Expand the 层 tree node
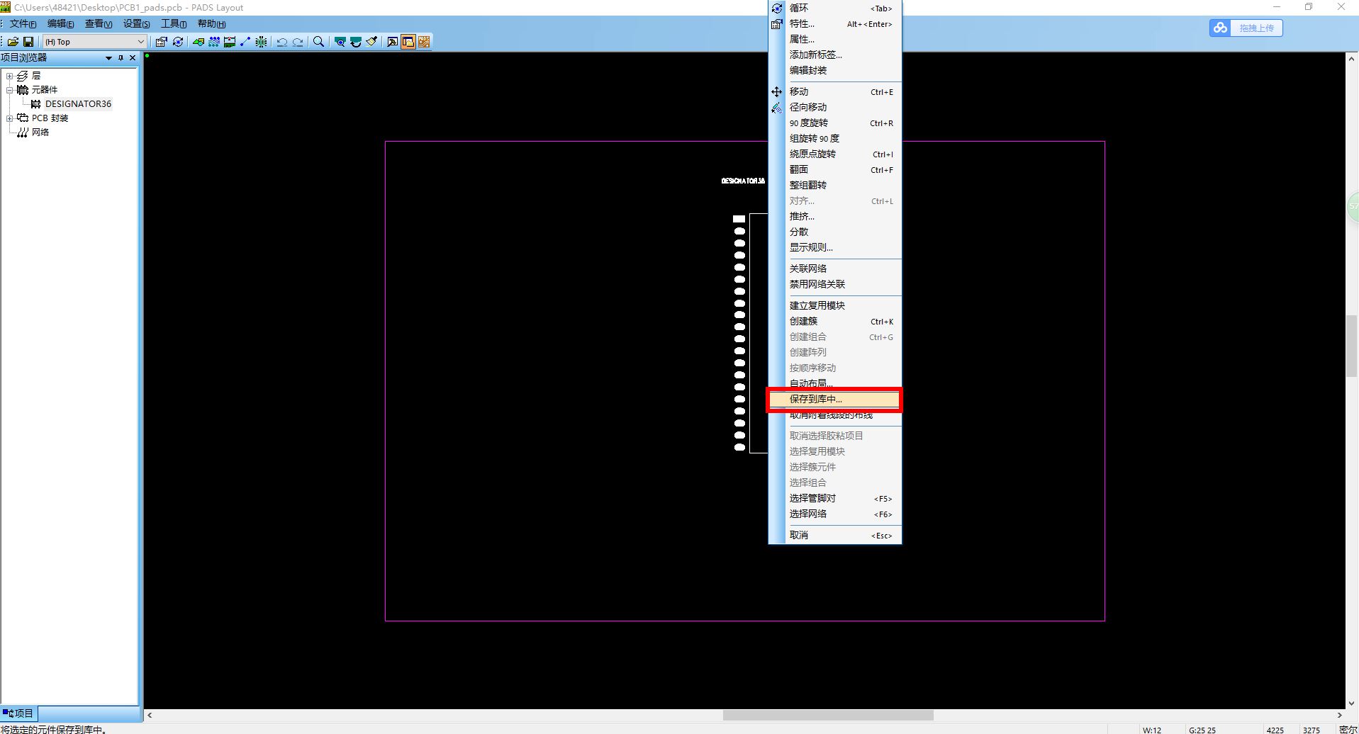 (10, 76)
